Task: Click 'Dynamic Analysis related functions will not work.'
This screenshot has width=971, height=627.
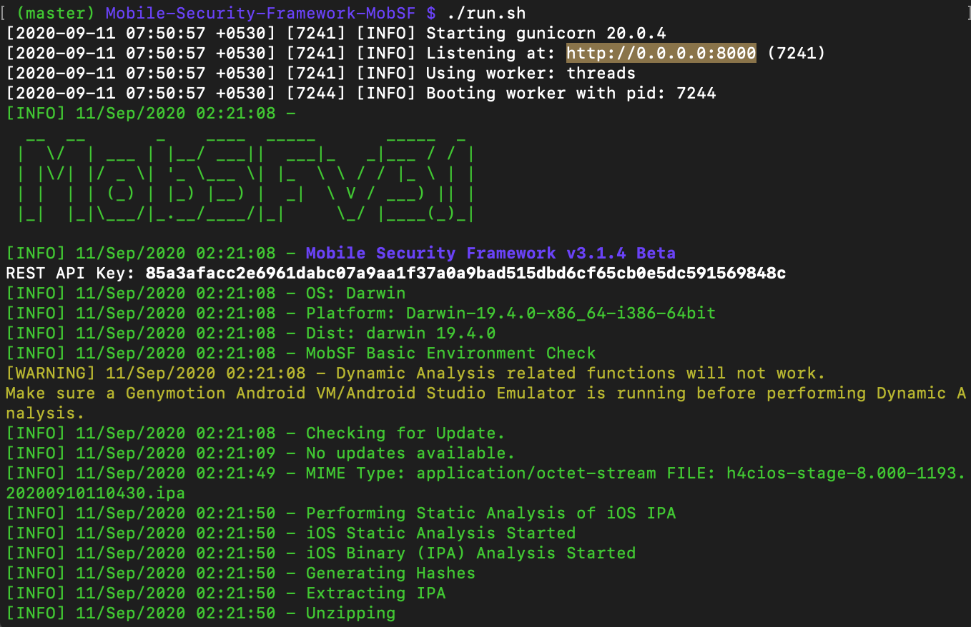Action: coord(581,373)
